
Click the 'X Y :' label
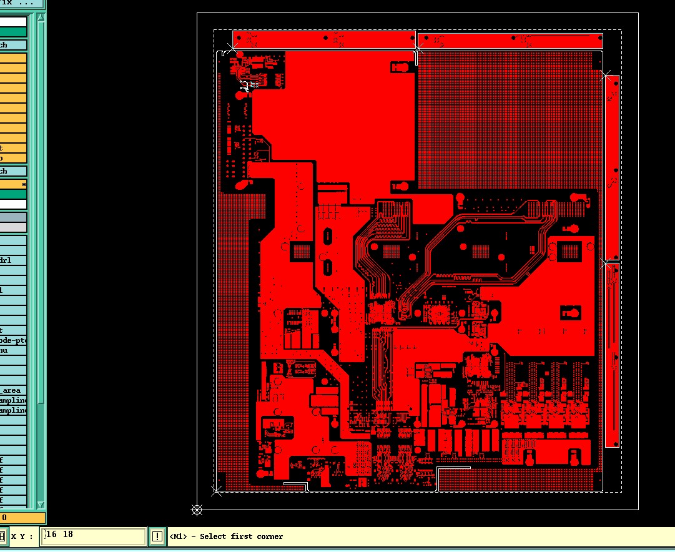pyautogui.click(x=22, y=536)
